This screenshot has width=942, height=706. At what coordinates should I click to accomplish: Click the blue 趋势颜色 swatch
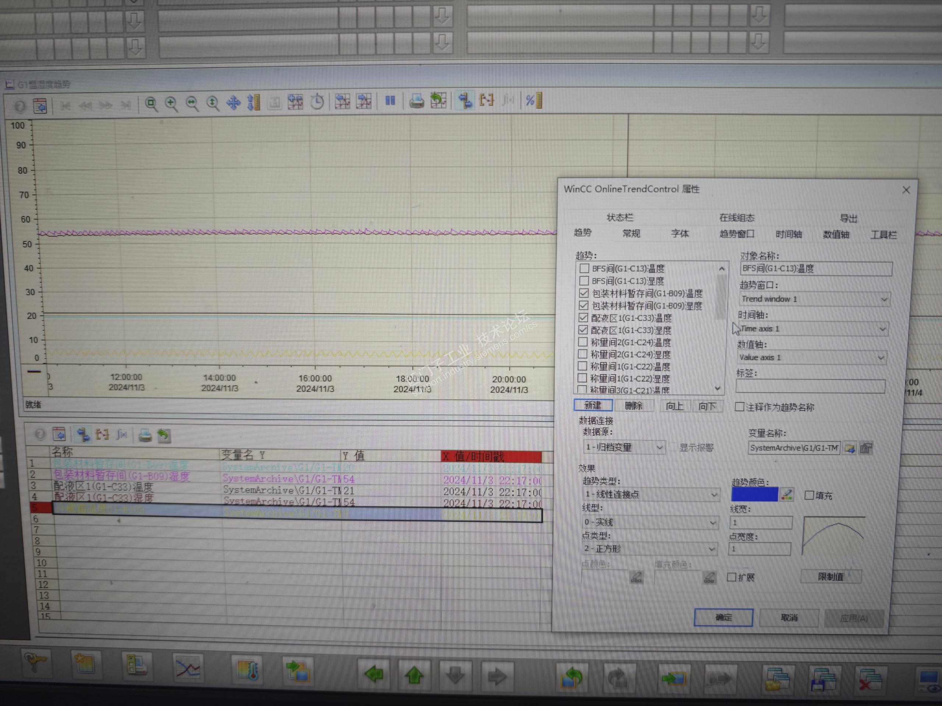(754, 495)
